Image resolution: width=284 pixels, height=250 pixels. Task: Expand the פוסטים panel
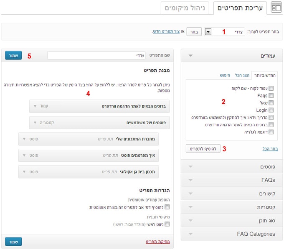(191, 167)
